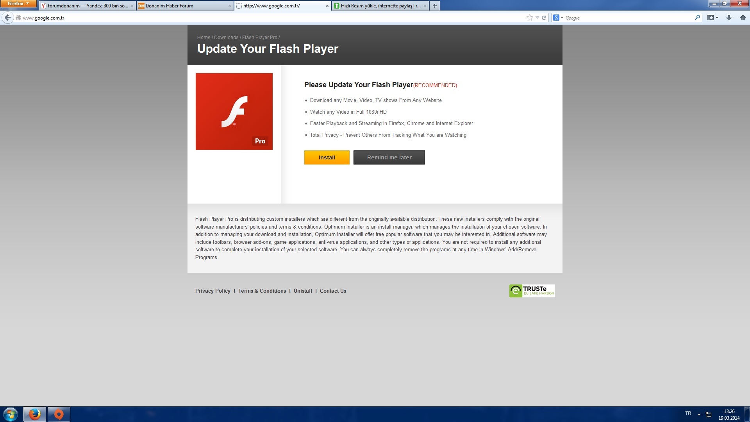Click the TRUSTe EU Safe Harbor badge
This screenshot has width=750, height=422.
click(532, 291)
